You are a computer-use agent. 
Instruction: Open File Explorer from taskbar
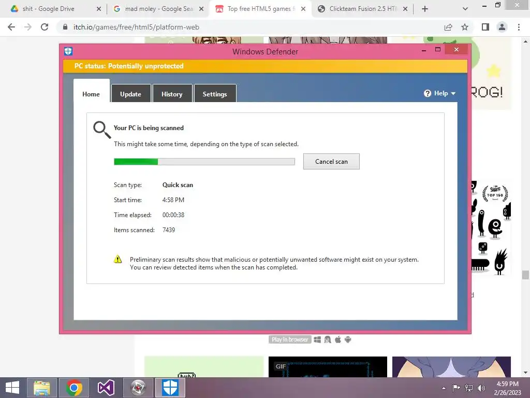tap(42, 388)
